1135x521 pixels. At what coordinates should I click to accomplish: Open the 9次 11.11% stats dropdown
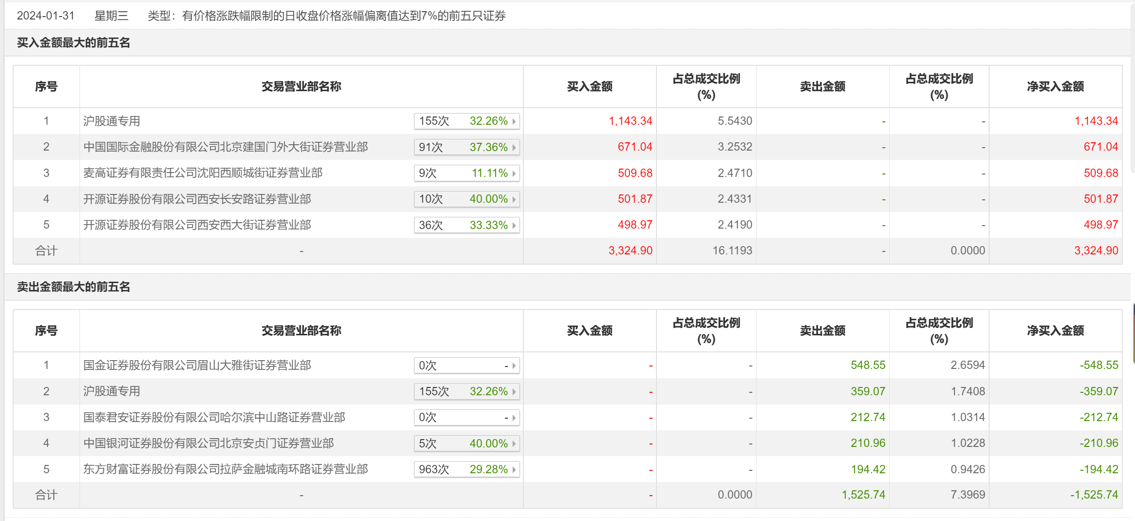pos(514,174)
